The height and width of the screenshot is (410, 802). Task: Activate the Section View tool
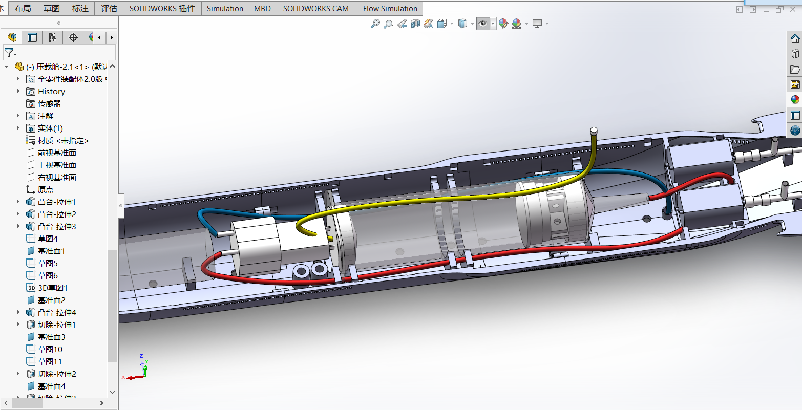[415, 24]
